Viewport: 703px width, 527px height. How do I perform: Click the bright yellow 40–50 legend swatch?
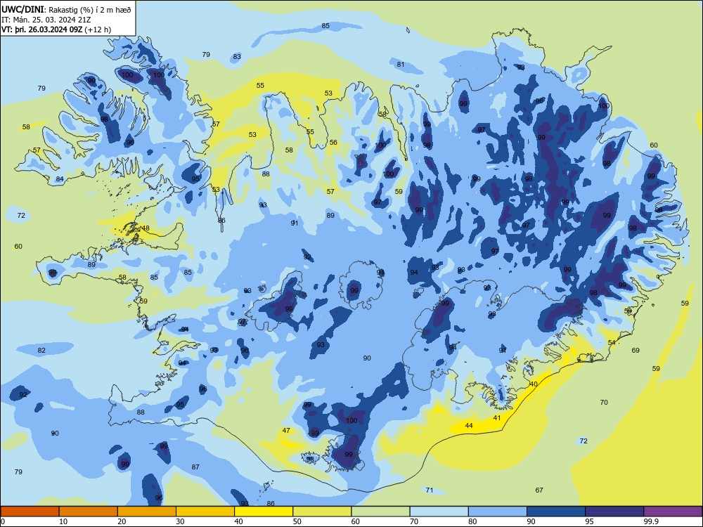(x=264, y=512)
